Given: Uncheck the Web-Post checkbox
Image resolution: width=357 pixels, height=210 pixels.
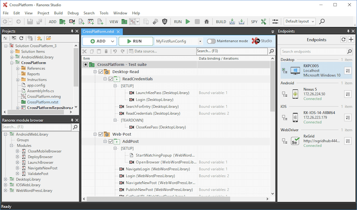Looking at the screenshot, I should 101,134.
